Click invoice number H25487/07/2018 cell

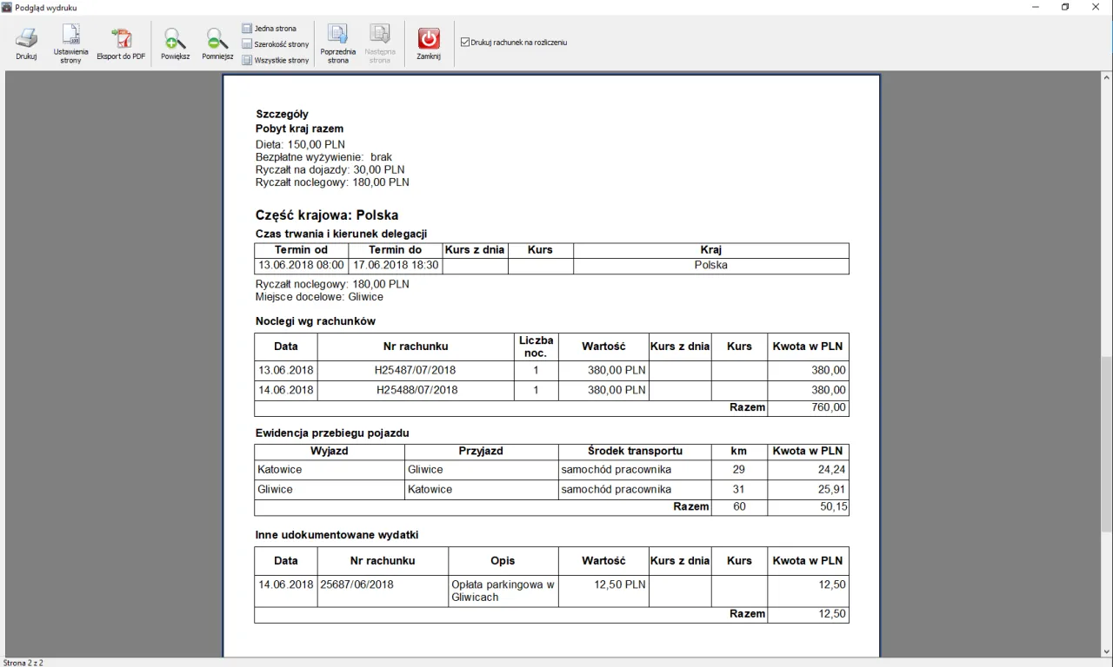pyautogui.click(x=415, y=370)
